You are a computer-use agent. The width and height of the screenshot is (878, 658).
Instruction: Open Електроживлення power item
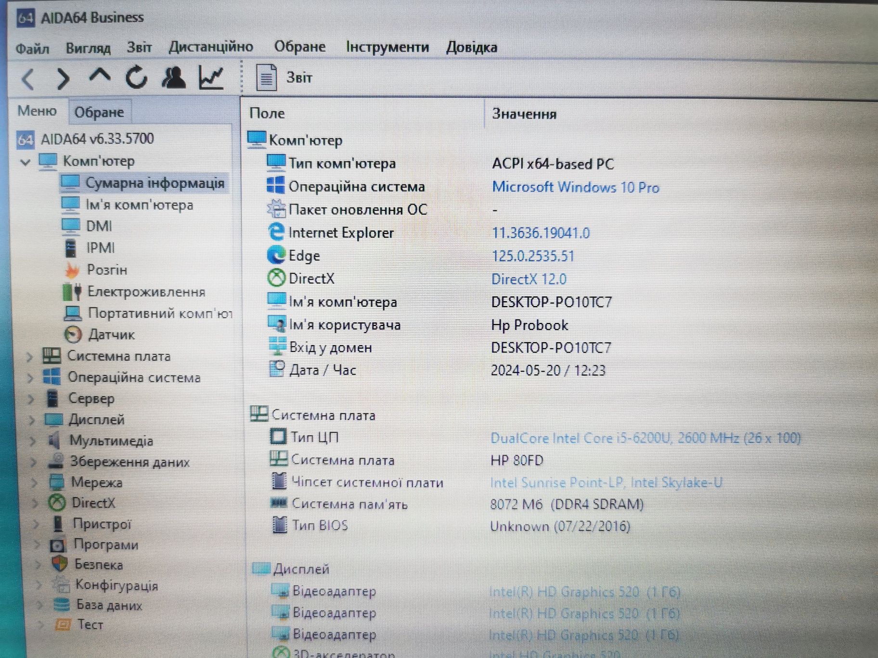[146, 292]
